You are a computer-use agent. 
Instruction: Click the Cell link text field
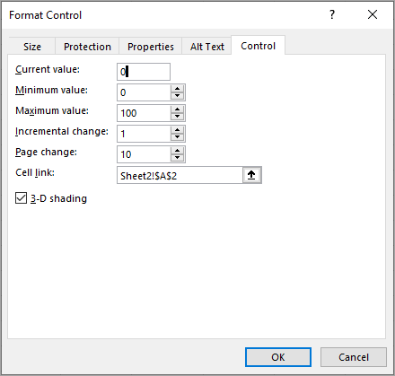(180, 175)
